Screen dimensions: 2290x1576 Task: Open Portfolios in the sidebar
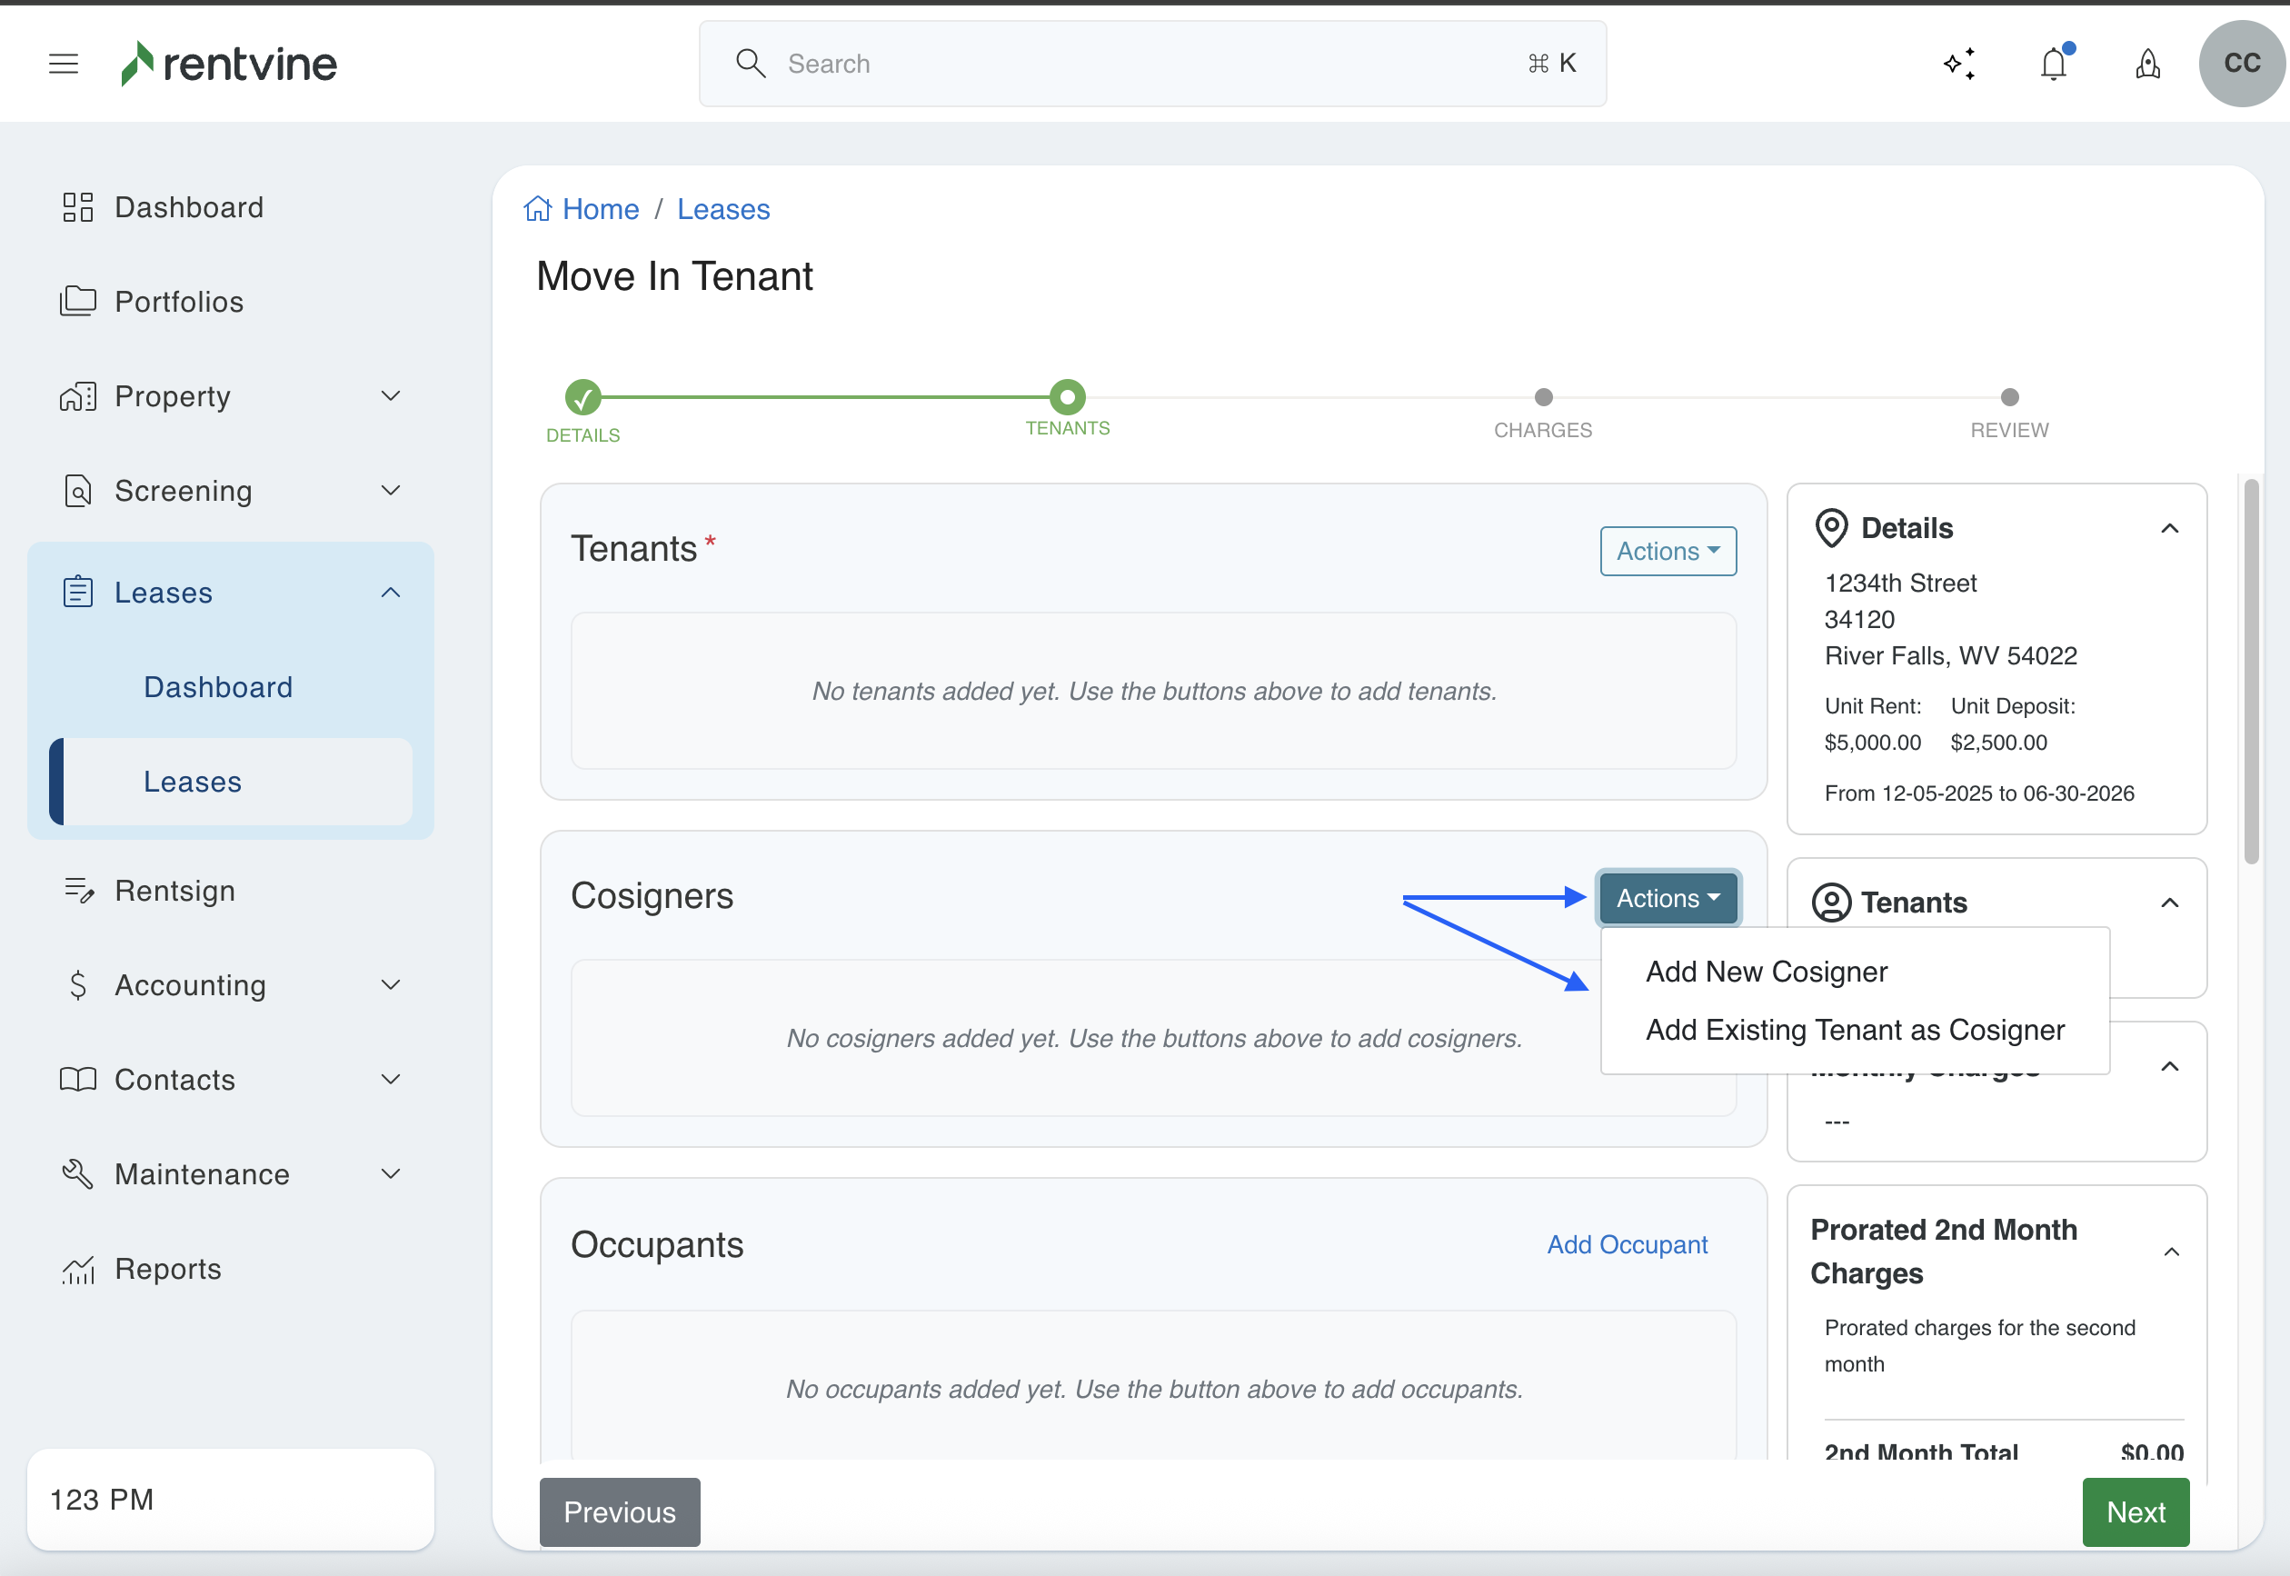click(x=179, y=301)
